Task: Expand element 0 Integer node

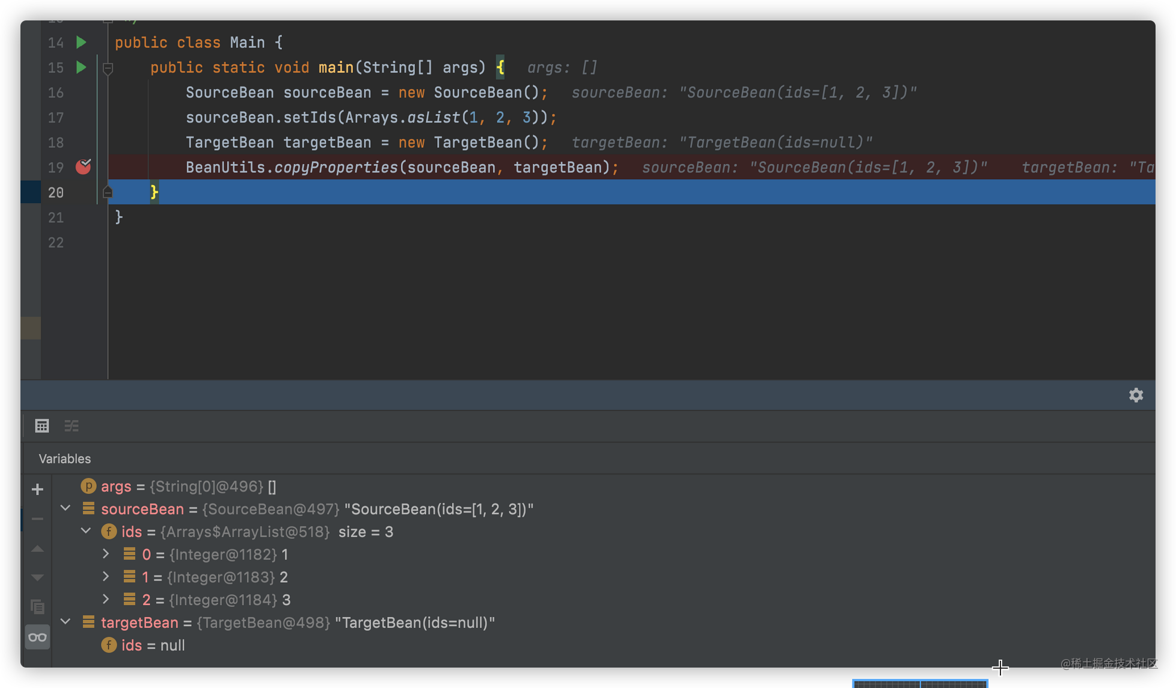Action: tap(106, 553)
